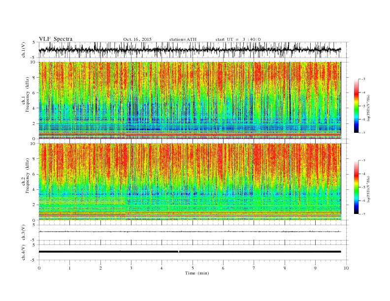This screenshot has height=301, width=390.
Task: Click inside the ch.2 spectrogram panel
Action: click(x=190, y=181)
